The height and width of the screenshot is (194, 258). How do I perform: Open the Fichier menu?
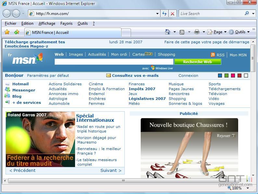[10, 23]
